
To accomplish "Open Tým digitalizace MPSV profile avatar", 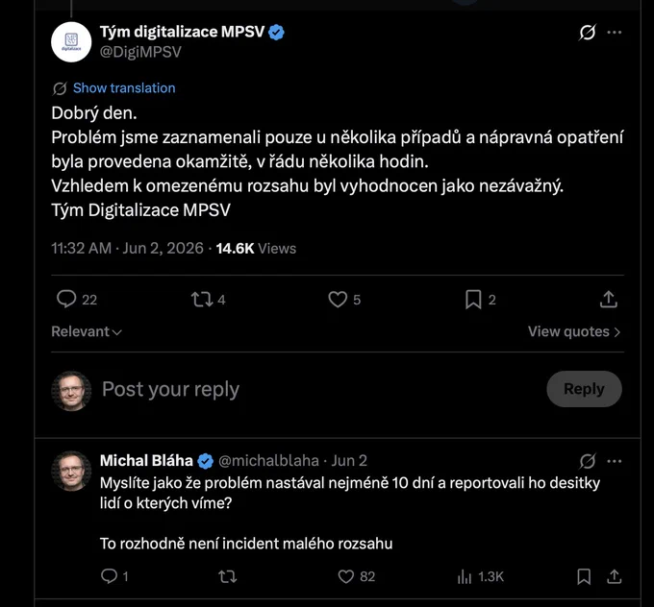I will pyautogui.click(x=71, y=42).
